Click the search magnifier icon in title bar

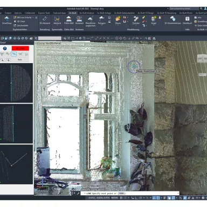point(201,9)
